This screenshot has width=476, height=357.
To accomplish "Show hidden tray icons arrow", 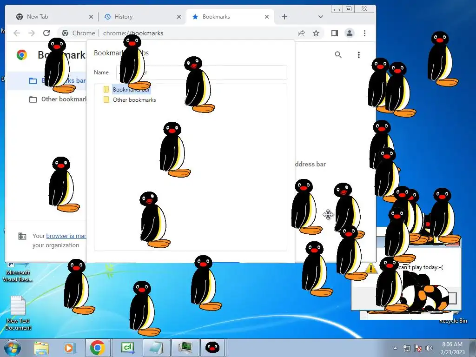I will coord(395,349).
